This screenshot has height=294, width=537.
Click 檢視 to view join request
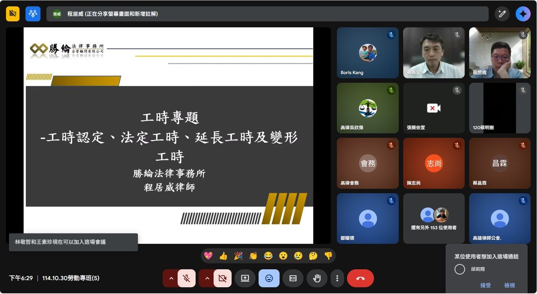509,285
